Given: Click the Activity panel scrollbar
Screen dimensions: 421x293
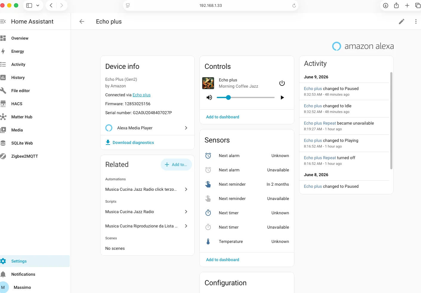Looking at the screenshot, I should (x=391, y=120).
